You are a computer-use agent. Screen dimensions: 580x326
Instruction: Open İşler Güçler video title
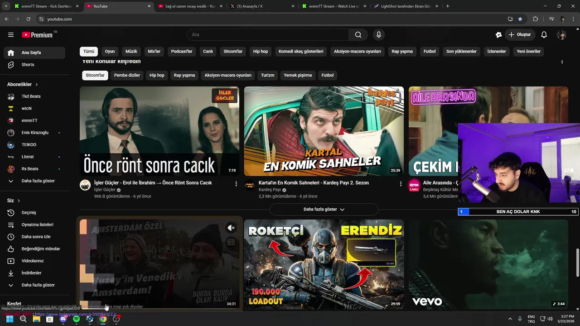tap(153, 183)
